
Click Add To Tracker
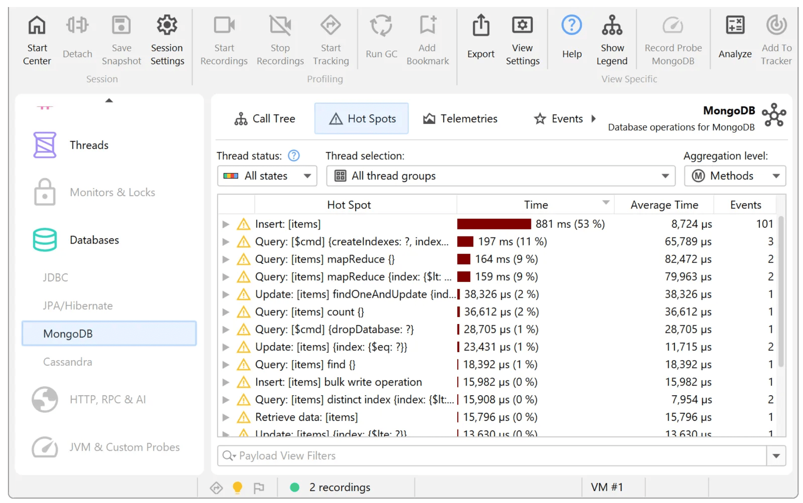(x=776, y=40)
